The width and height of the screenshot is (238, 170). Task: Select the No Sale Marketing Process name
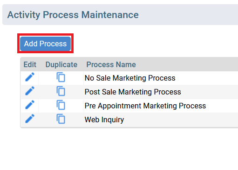130,78
